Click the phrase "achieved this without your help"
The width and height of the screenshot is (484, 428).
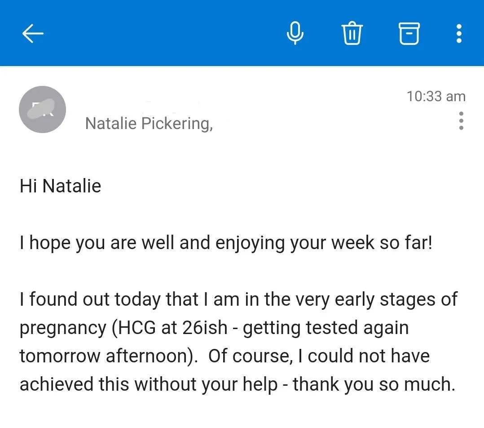tap(149, 384)
